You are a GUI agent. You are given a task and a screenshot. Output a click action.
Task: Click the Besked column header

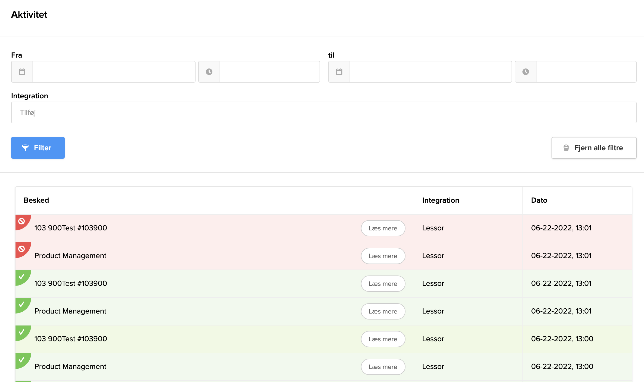pyautogui.click(x=36, y=200)
